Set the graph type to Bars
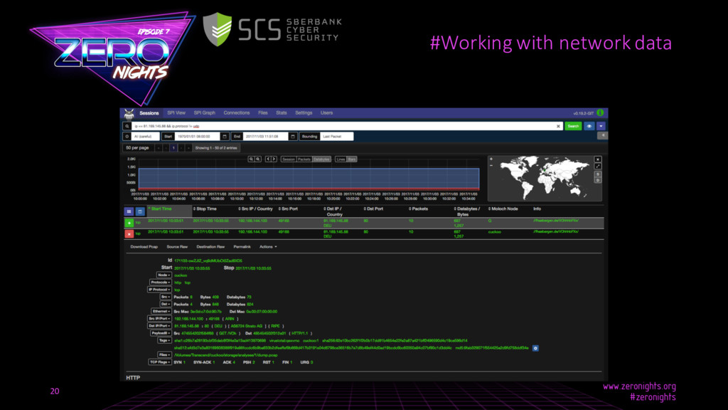Image resolution: width=728 pixels, height=410 pixels. pyautogui.click(x=352, y=159)
